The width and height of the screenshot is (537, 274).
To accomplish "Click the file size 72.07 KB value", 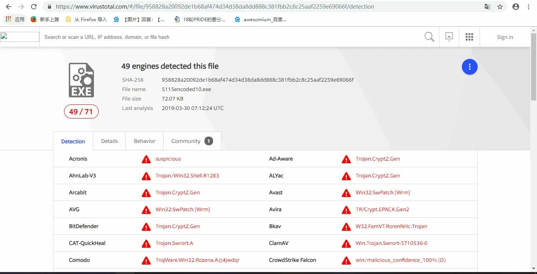I will [173, 99].
